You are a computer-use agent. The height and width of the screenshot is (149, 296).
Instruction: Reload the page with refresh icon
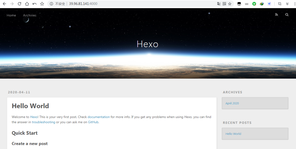[19, 4]
